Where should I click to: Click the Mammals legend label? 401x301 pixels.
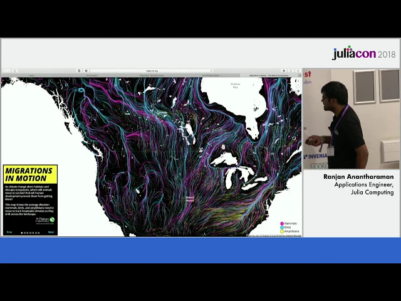click(x=291, y=223)
